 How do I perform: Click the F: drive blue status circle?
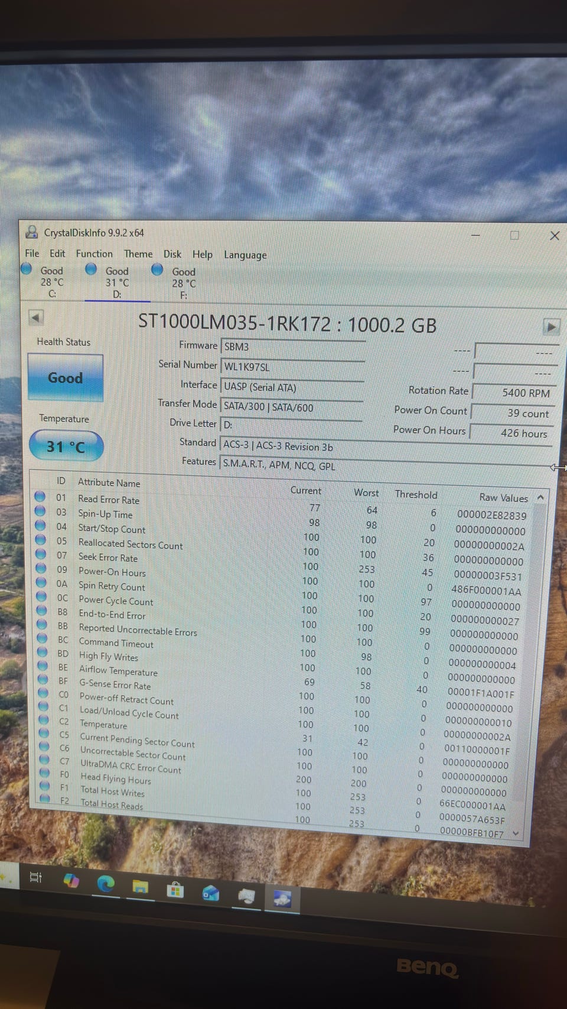coord(157,270)
